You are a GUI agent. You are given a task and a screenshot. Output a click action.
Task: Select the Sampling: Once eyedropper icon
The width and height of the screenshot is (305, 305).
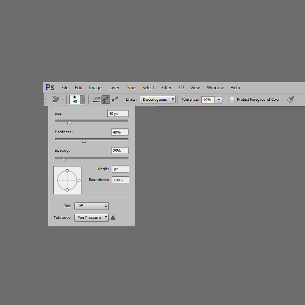click(x=105, y=99)
